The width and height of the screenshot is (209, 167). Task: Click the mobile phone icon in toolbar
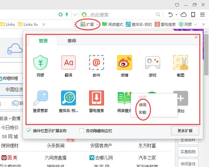coord(193,15)
